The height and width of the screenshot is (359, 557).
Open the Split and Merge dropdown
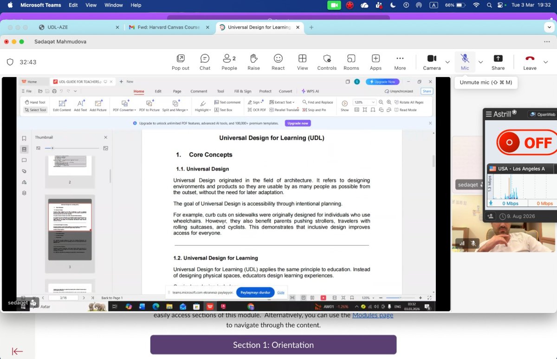coord(175,106)
